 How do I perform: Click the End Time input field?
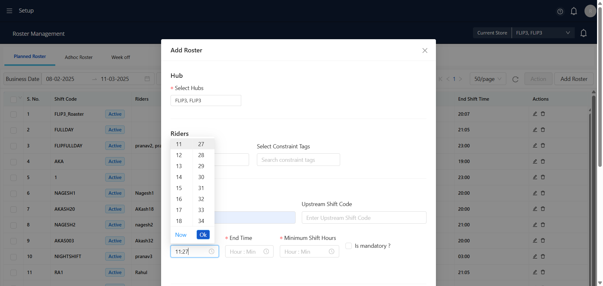pos(249,252)
